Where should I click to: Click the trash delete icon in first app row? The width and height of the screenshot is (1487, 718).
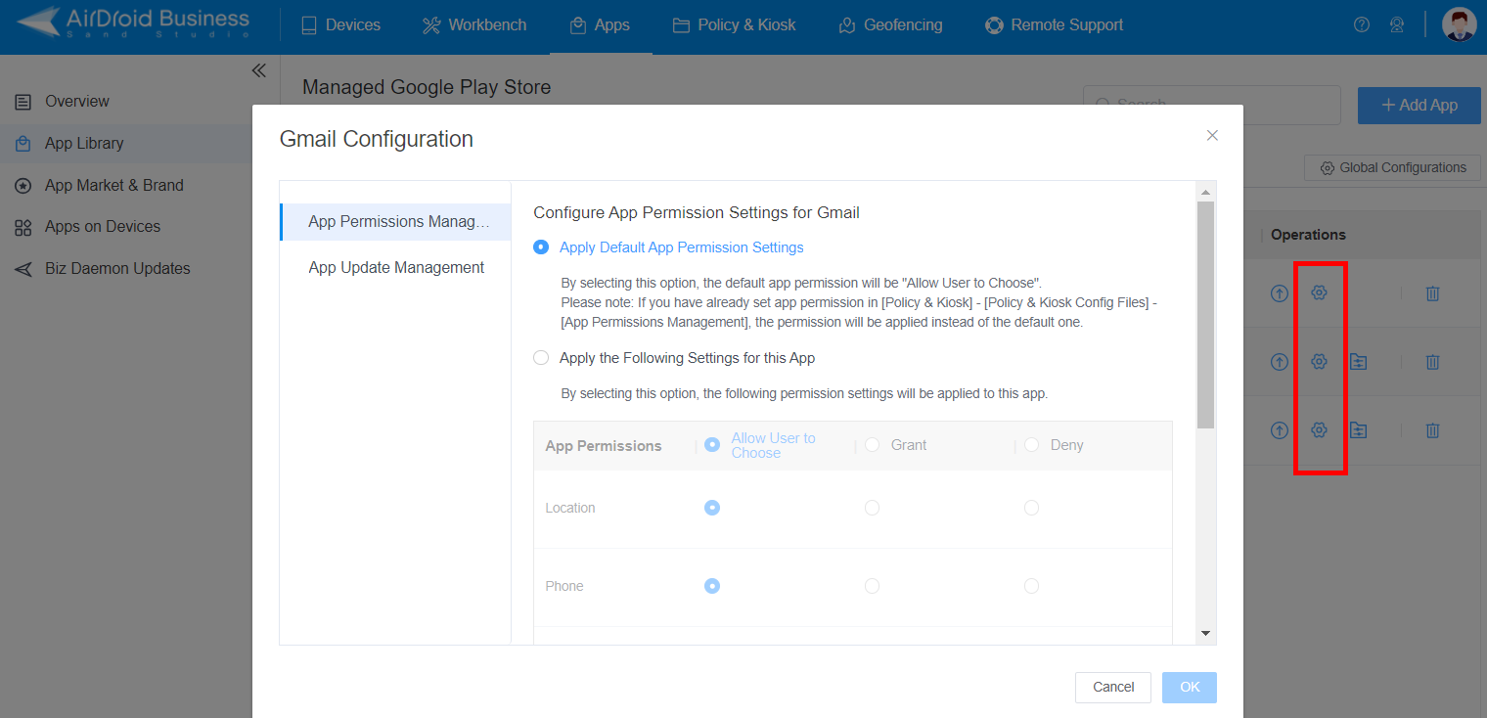click(x=1432, y=292)
